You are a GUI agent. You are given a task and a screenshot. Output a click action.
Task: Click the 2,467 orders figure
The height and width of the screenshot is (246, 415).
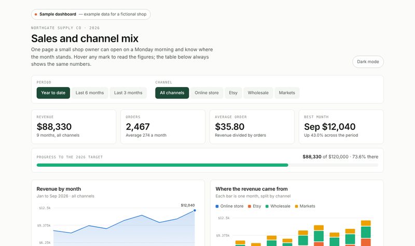point(137,126)
